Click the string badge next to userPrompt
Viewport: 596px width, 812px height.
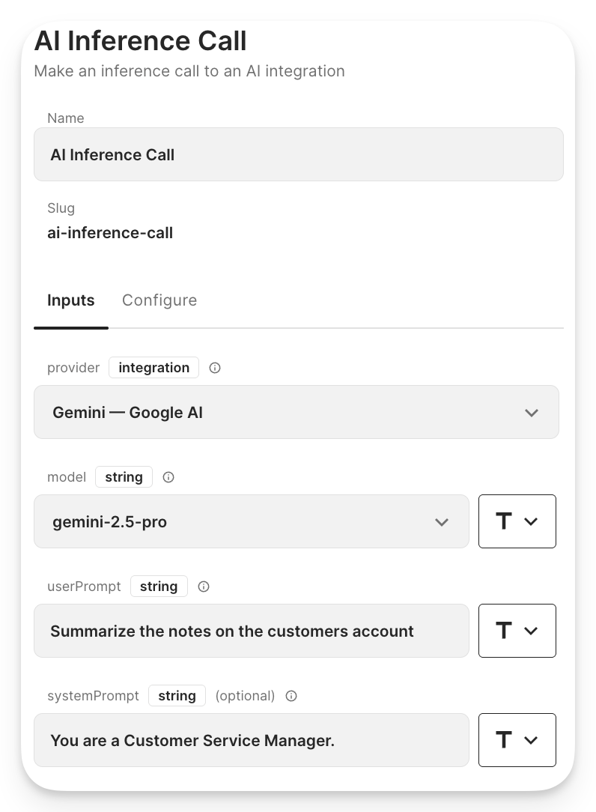click(x=159, y=587)
